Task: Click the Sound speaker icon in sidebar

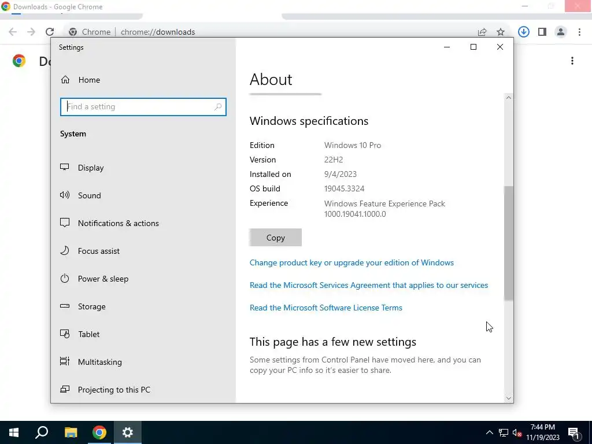Action: [65, 195]
